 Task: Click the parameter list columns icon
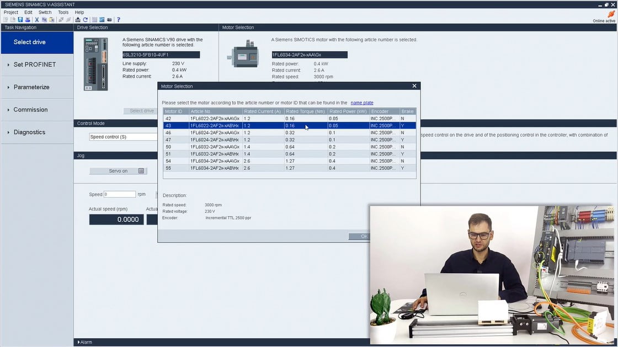click(x=94, y=20)
